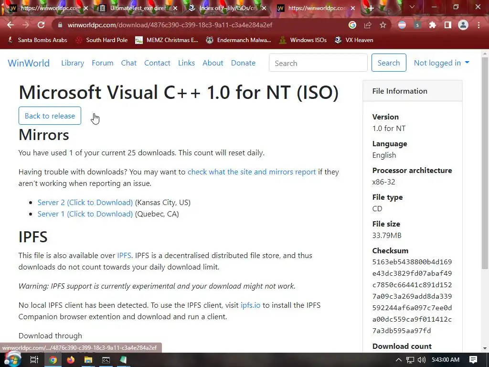Click the s extension icon in toolbar
The height and width of the screenshot is (367, 489).
click(x=417, y=25)
